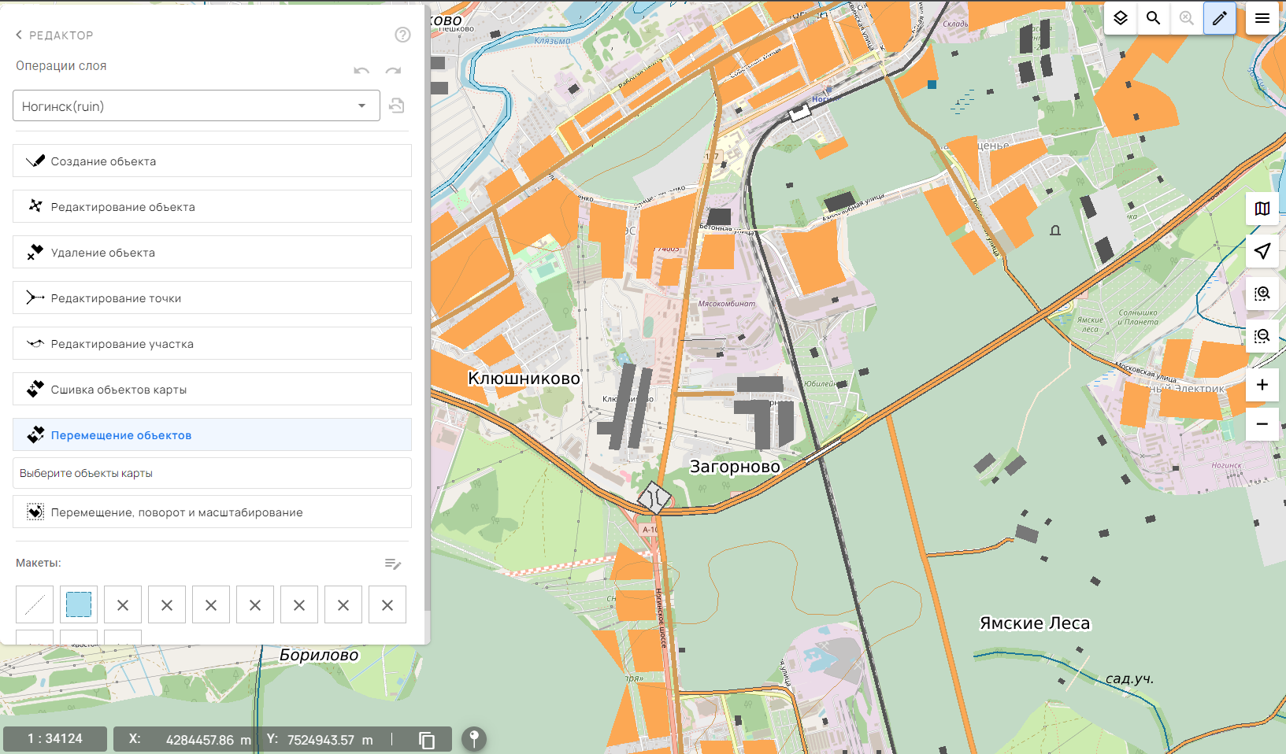Copy coordinates using the clipboard icon
This screenshot has width=1286, height=754.
pos(427,740)
